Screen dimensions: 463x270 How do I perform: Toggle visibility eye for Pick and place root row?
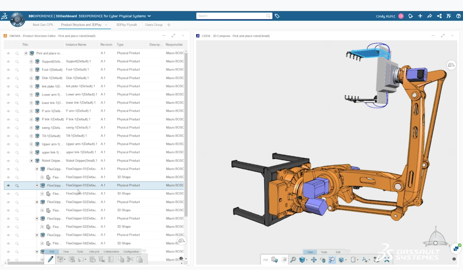click(8, 53)
